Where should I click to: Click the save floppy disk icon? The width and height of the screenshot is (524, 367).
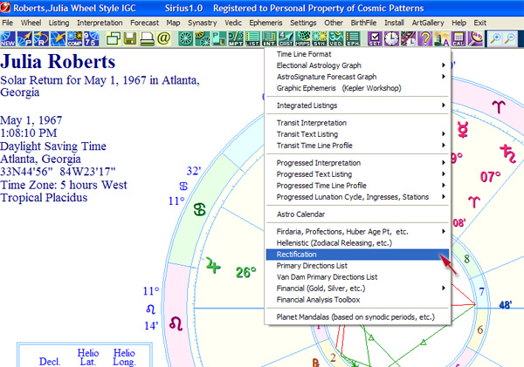pyautogui.click(x=130, y=38)
